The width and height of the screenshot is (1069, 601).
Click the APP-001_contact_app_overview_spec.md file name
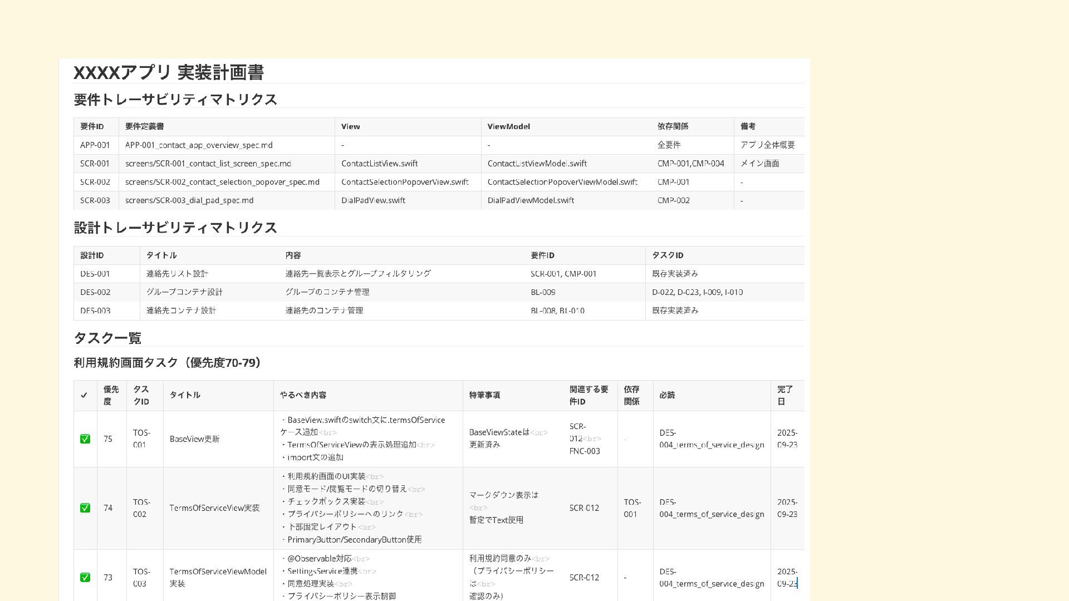pyautogui.click(x=199, y=145)
